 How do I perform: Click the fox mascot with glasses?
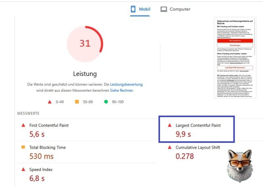tap(240, 166)
